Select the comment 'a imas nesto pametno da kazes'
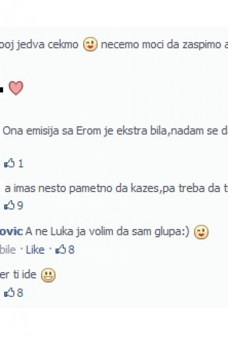Image resolution: width=228 pixels, height=342 pixels. point(116,189)
